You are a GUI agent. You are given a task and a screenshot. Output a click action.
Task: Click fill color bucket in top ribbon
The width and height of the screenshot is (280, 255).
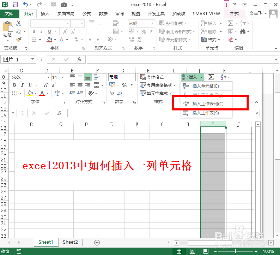tap(49, 40)
